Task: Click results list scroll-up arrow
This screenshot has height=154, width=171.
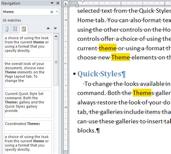Action: [x=56, y=36]
